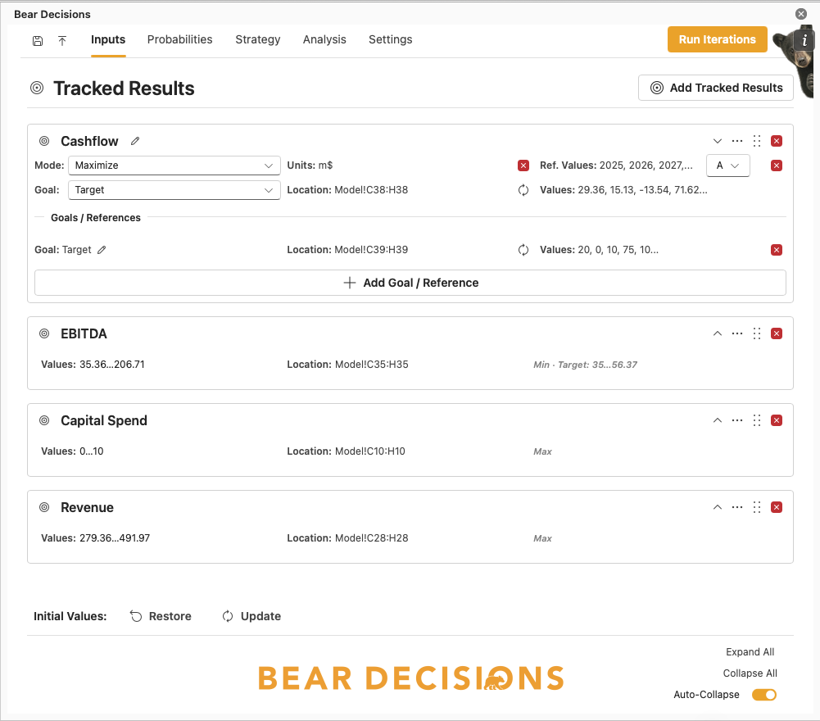Click the Capital Spend drag handle dots

pos(757,420)
